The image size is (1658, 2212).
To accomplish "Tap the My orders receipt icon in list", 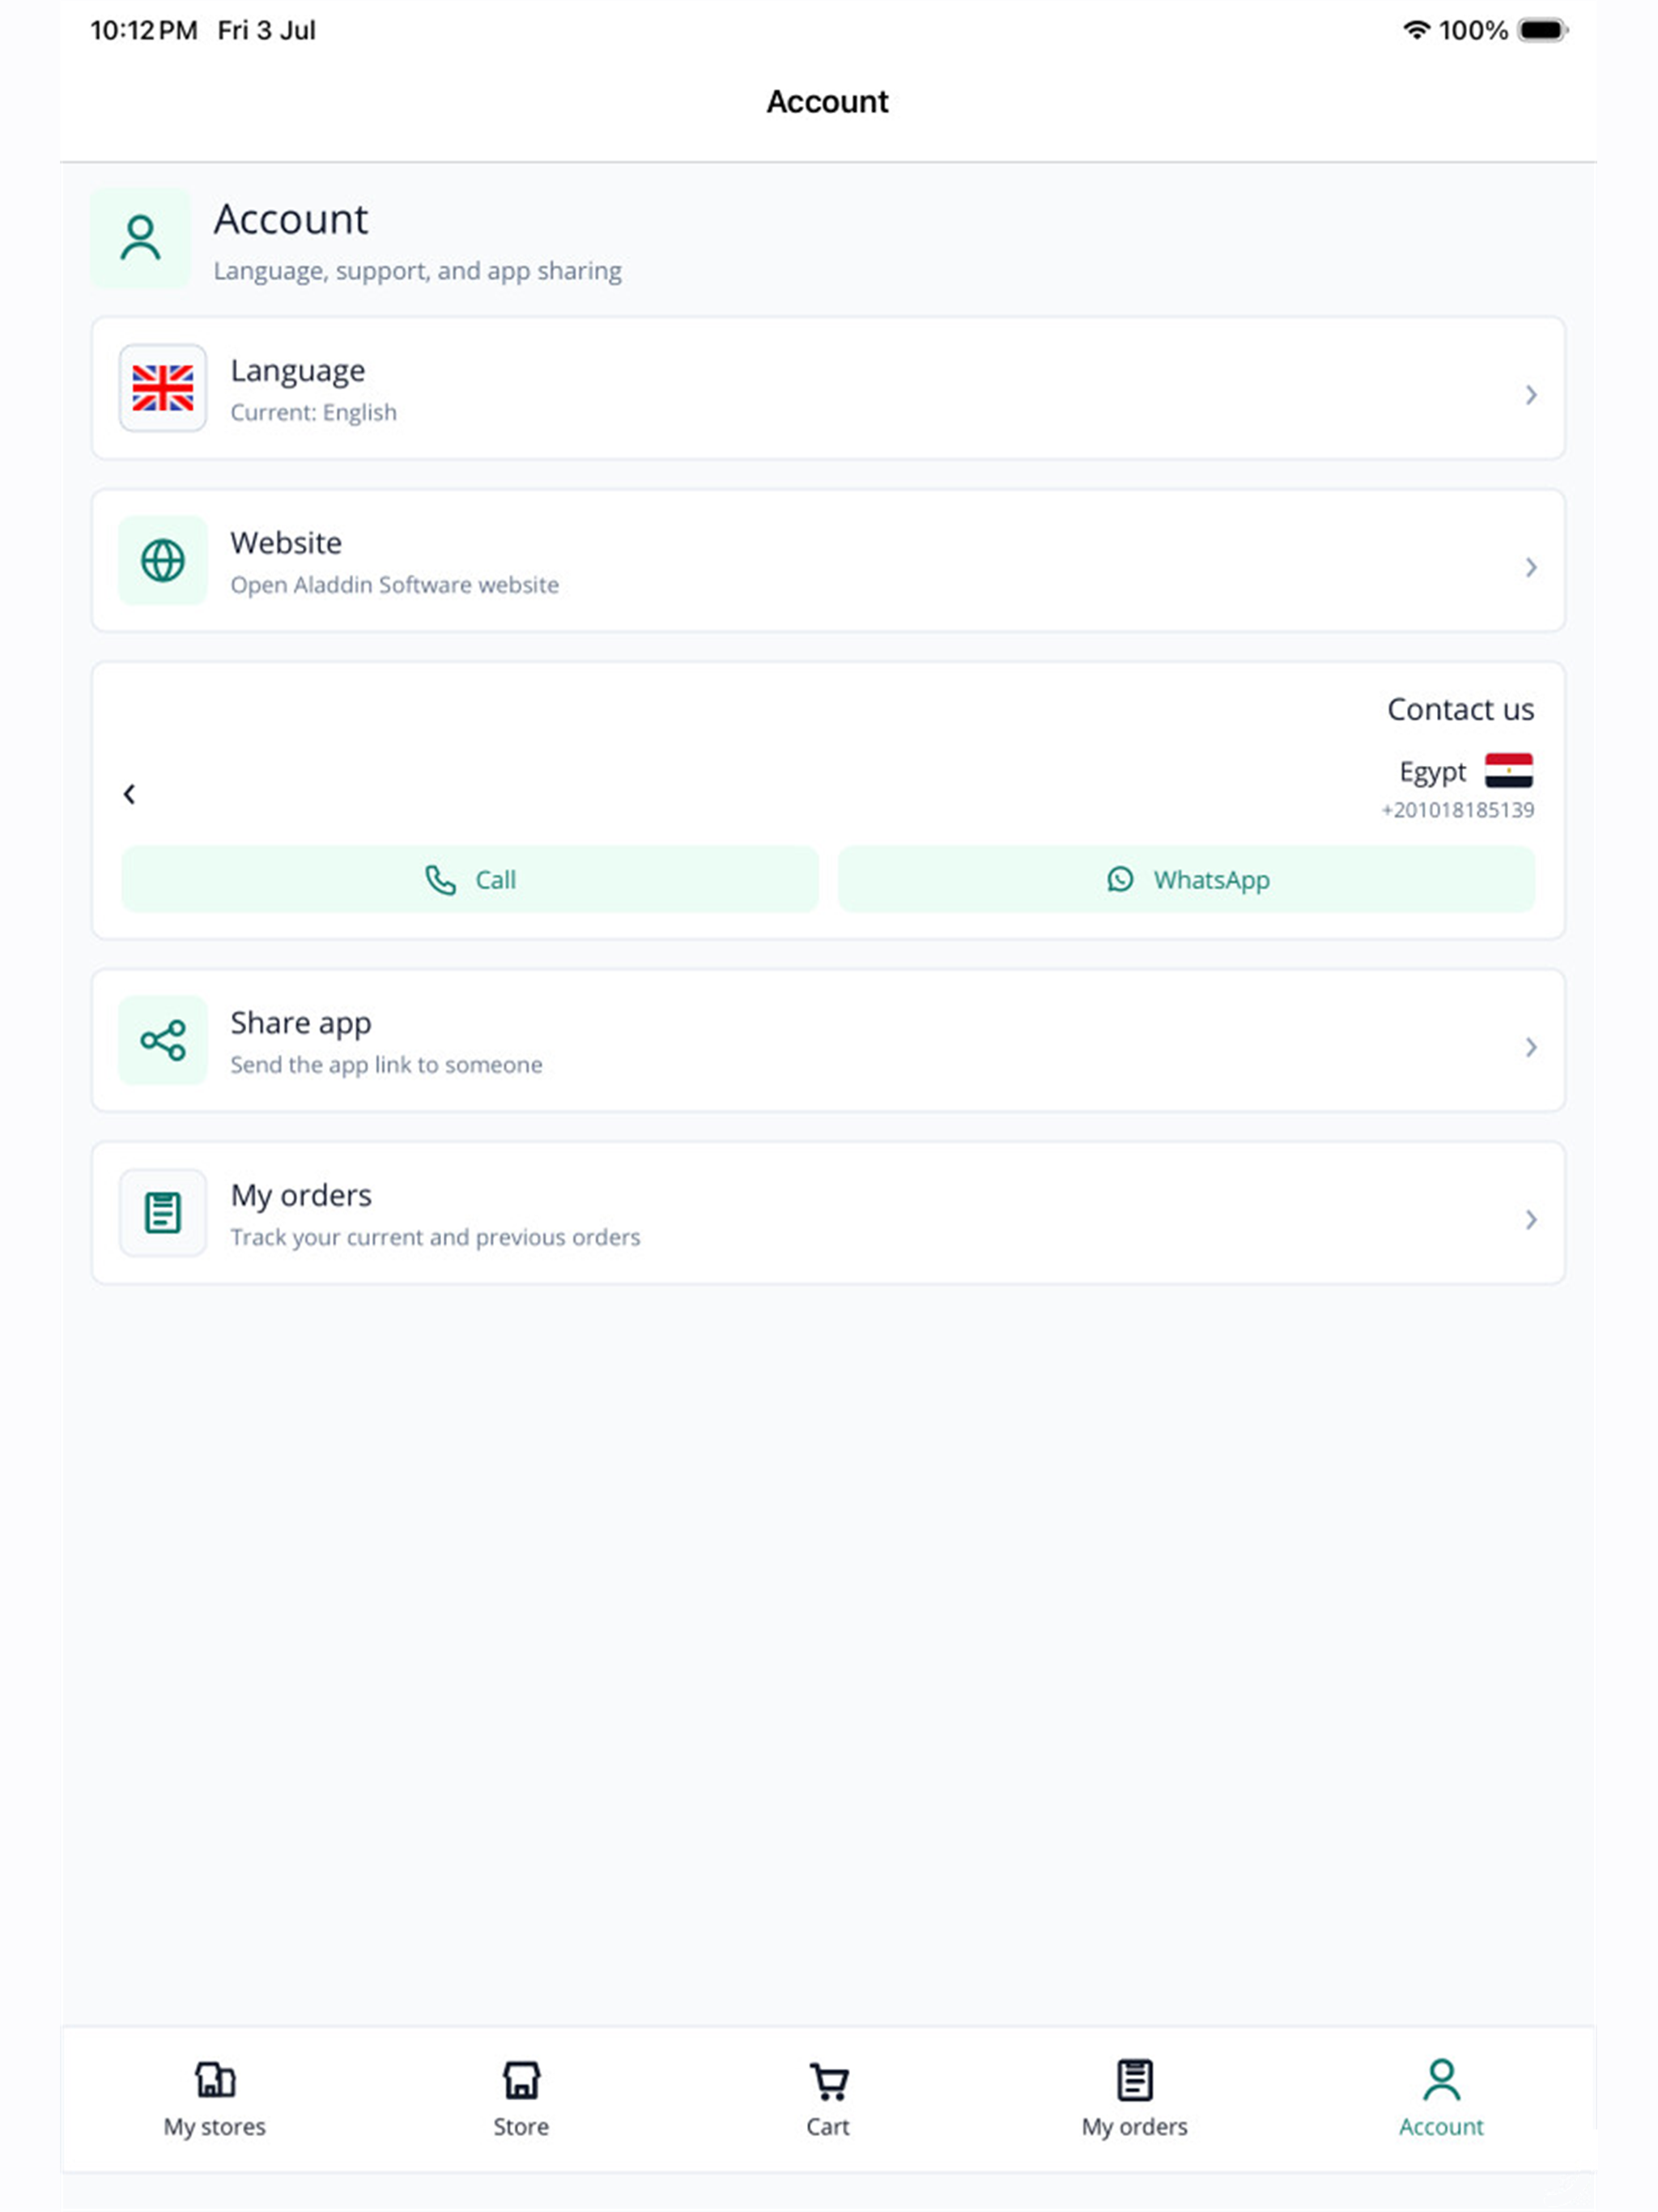I will point(163,1213).
